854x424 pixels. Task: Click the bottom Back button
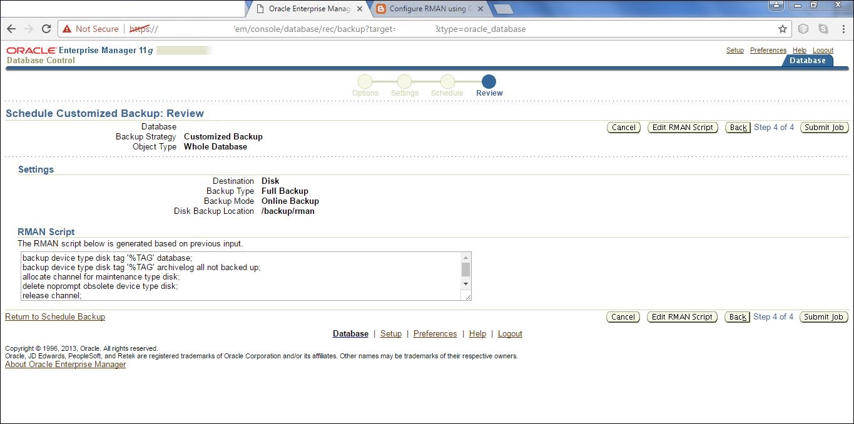click(x=738, y=317)
